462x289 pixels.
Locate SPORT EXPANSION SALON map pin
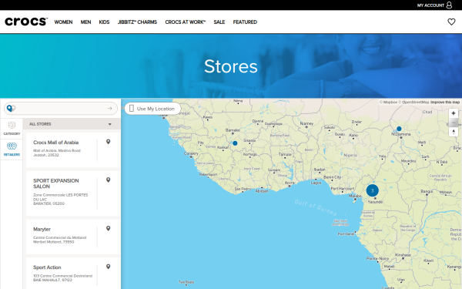point(108,180)
